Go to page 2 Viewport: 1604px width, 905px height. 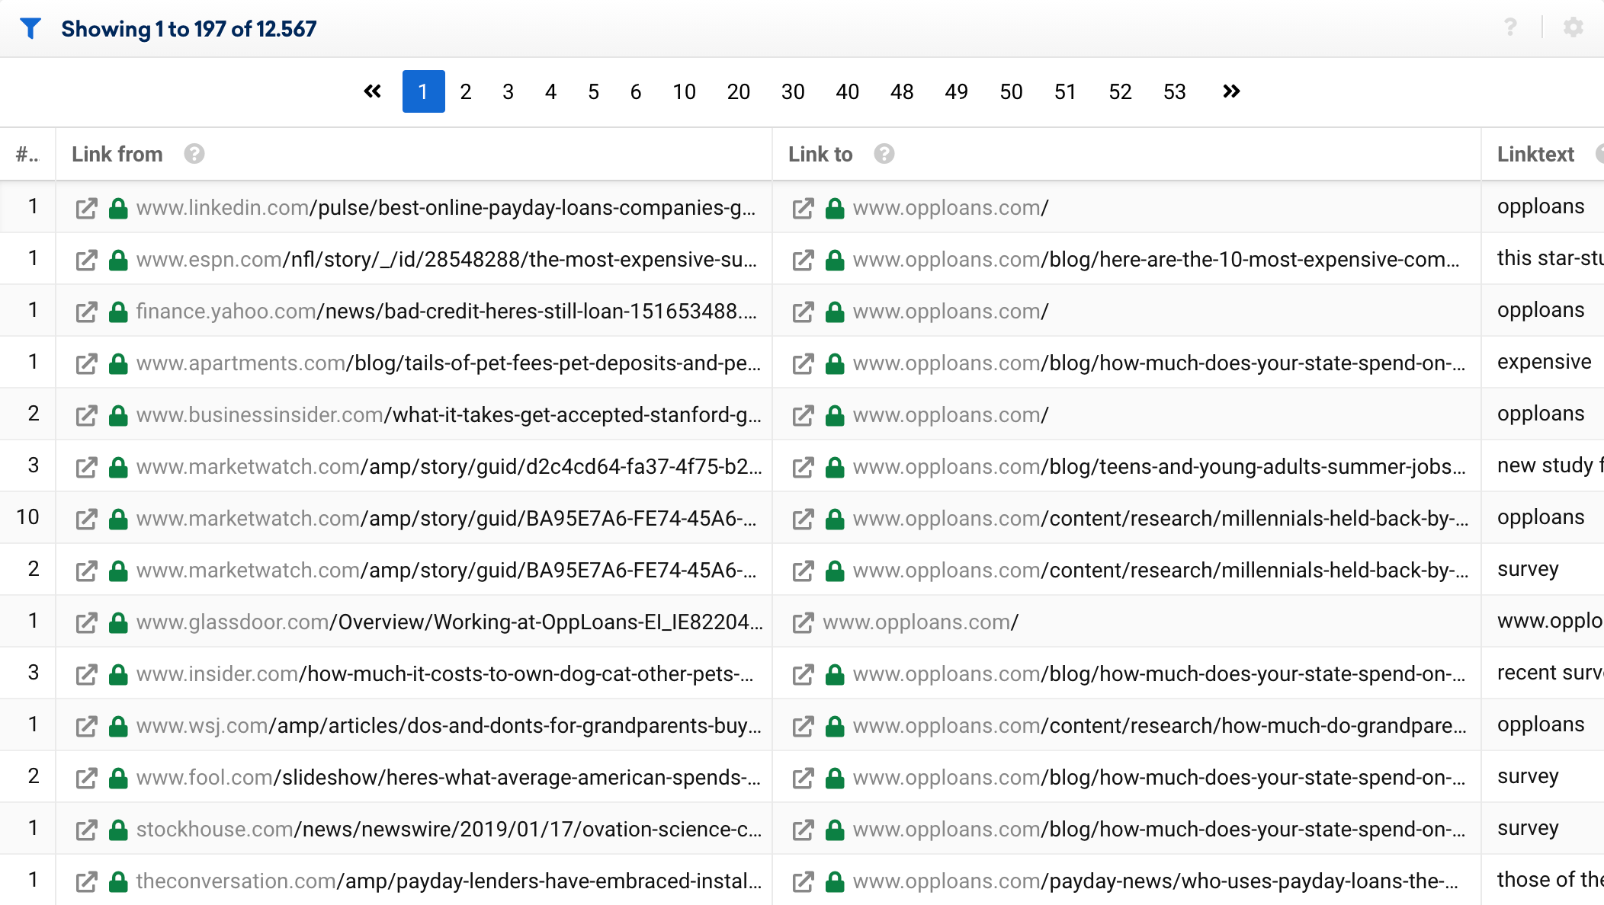click(466, 91)
